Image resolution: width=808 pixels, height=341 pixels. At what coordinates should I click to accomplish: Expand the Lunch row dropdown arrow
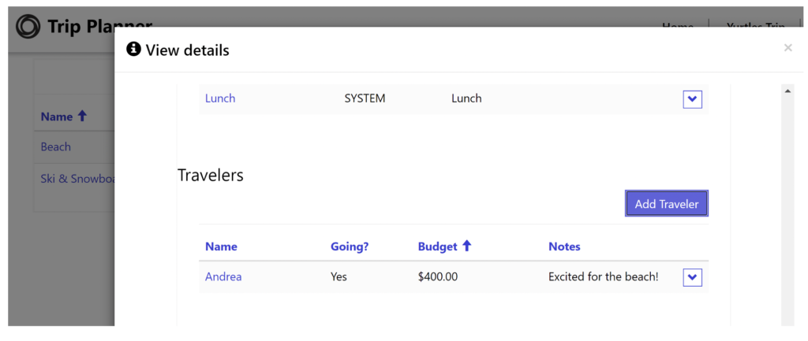(x=692, y=99)
